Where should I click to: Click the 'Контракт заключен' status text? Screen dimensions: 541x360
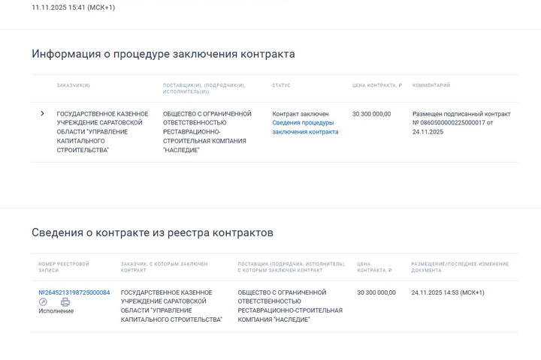click(301, 114)
